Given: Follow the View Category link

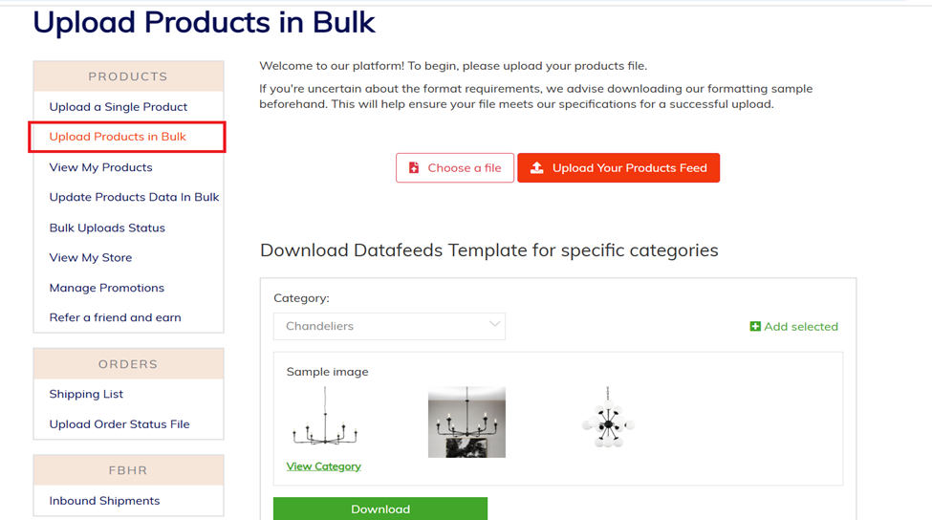Looking at the screenshot, I should [x=323, y=466].
